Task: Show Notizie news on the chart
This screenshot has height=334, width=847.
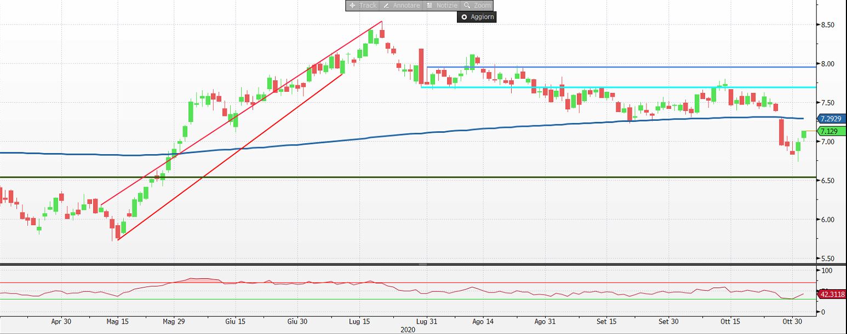Action: point(442,5)
